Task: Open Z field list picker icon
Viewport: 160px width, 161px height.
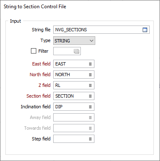Action: pyautogui.click(x=90, y=85)
